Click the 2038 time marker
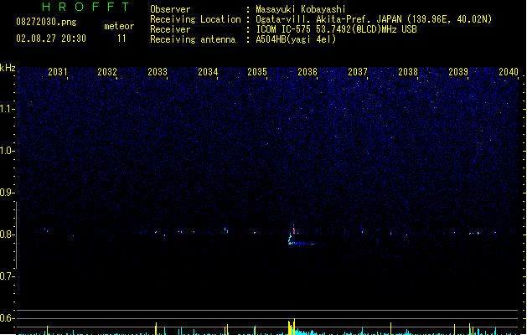527x335 pixels. 408,72
